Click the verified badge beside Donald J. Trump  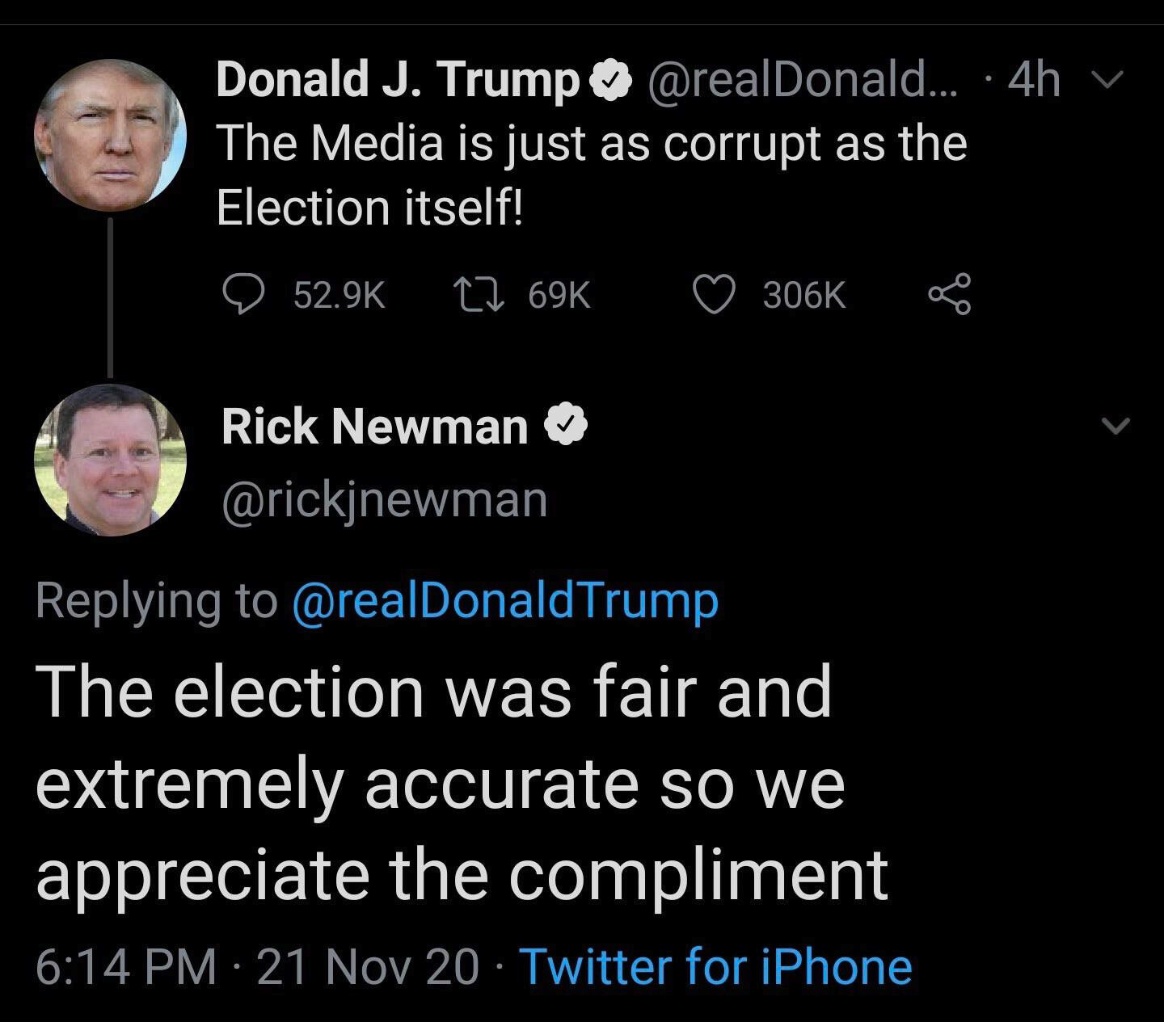pyautogui.click(x=611, y=81)
